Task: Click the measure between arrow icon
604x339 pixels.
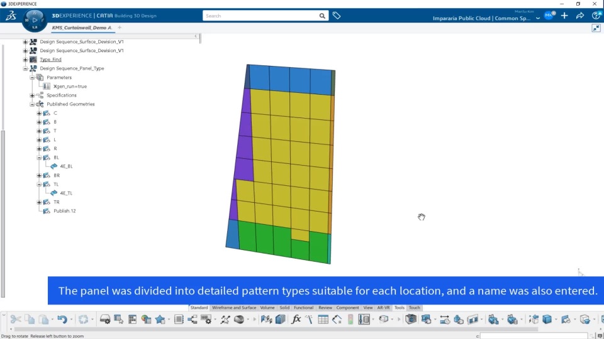Action: pos(445,319)
